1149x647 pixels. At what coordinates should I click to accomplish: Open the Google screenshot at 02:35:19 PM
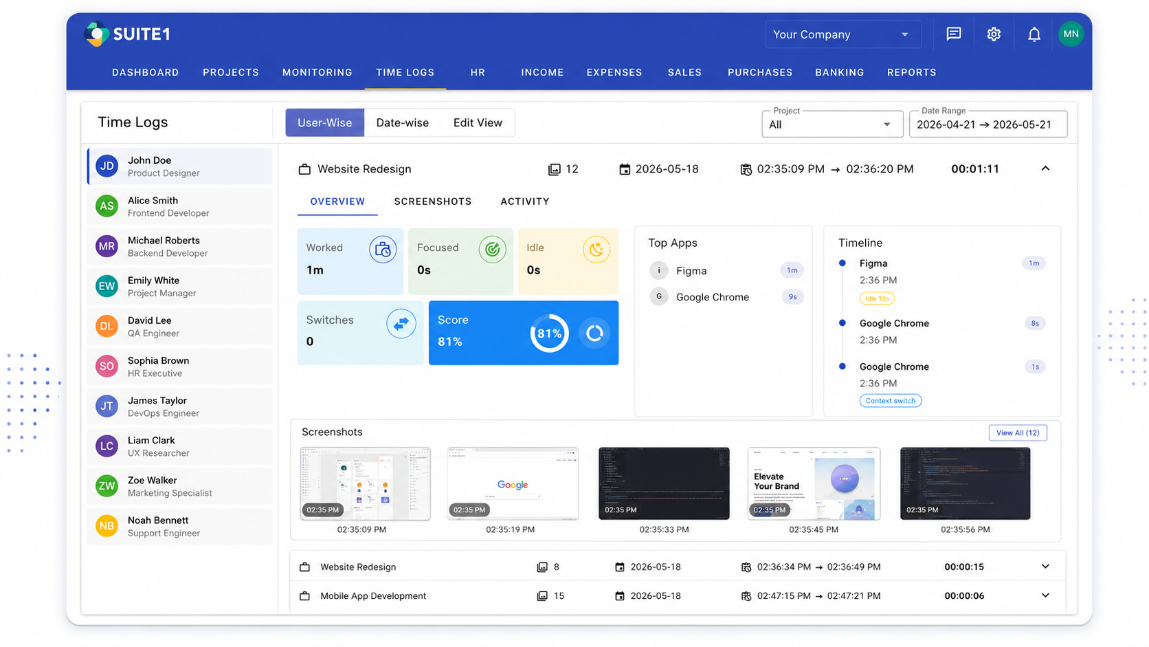513,483
